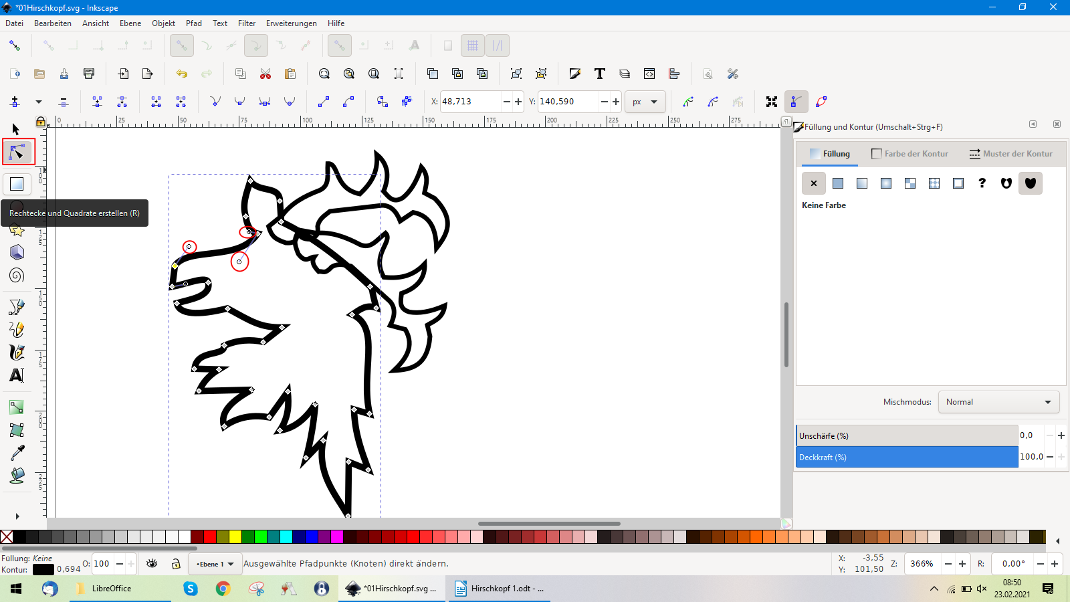Pick the yellow swatch in palette

click(235, 536)
